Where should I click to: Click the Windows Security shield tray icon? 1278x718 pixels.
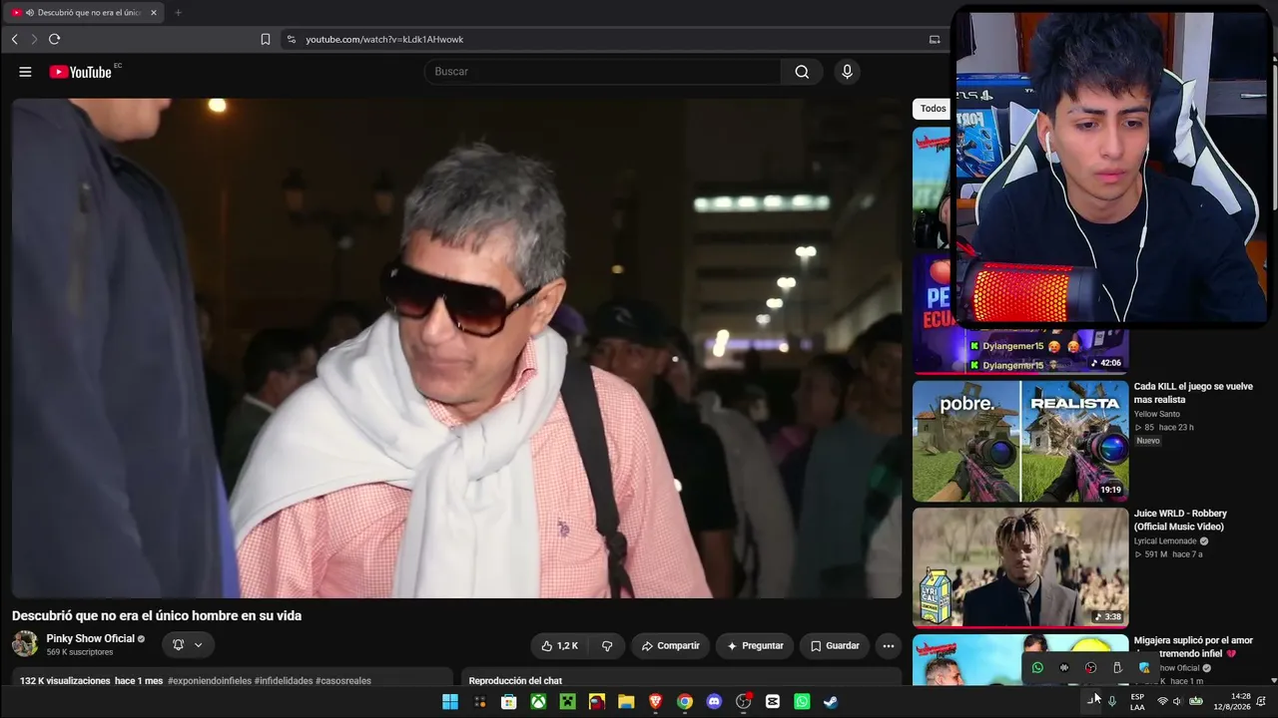(1144, 668)
